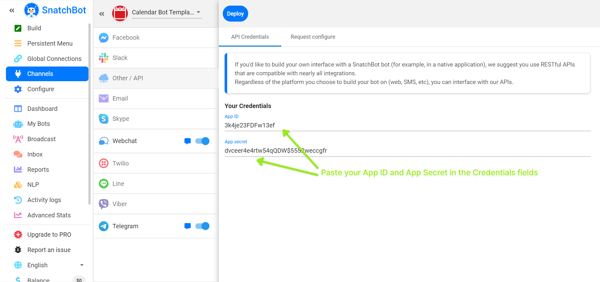Image resolution: width=600 pixels, height=282 pixels.
Task: Click the Slack channel icon
Action: tap(103, 58)
